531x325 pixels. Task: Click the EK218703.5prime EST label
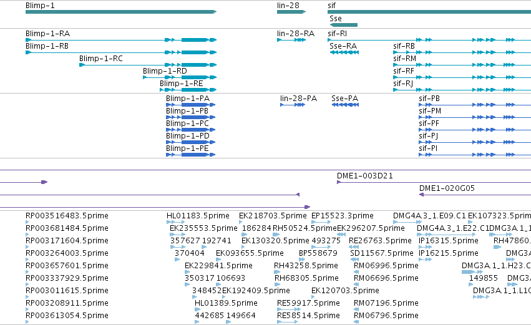coord(273,216)
